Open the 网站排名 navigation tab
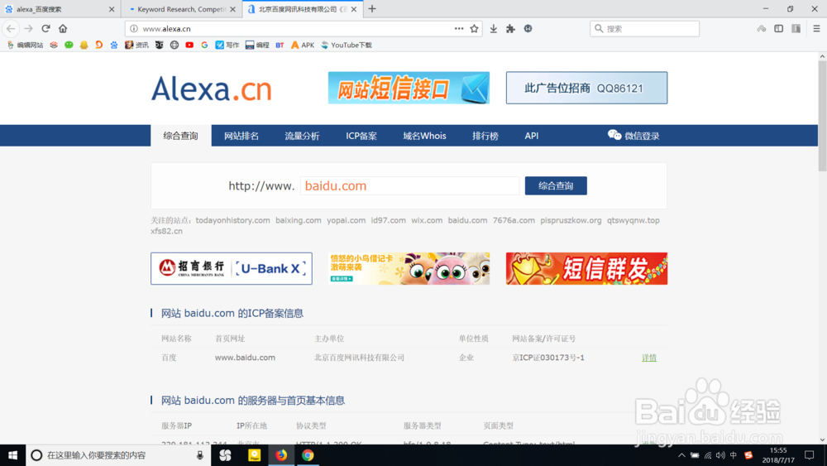The height and width of the screenshot is (466, 827). 241,136
